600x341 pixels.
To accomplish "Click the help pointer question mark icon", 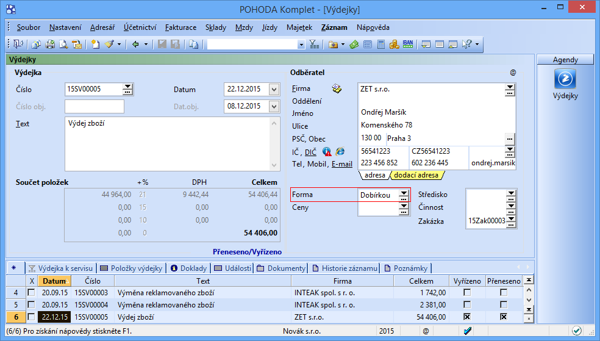I will pyautogui.click(x=467, y=45).
